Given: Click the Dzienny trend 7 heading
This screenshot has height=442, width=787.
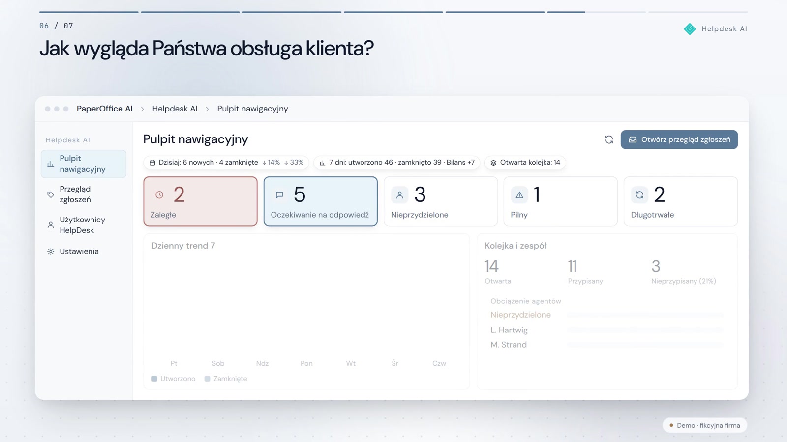Looking at the screenshot, I should tap(183, 246).
